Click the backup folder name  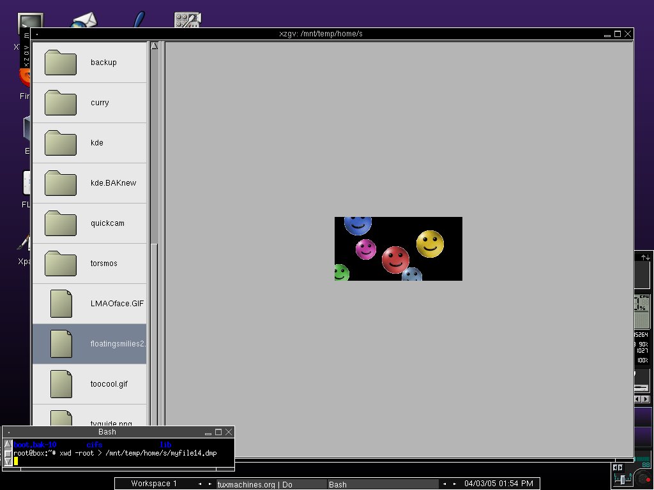pos(103,63)
